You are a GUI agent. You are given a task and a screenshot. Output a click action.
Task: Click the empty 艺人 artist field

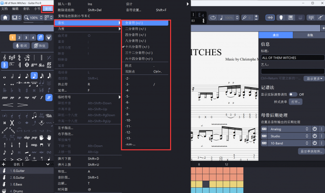[292, 71]
